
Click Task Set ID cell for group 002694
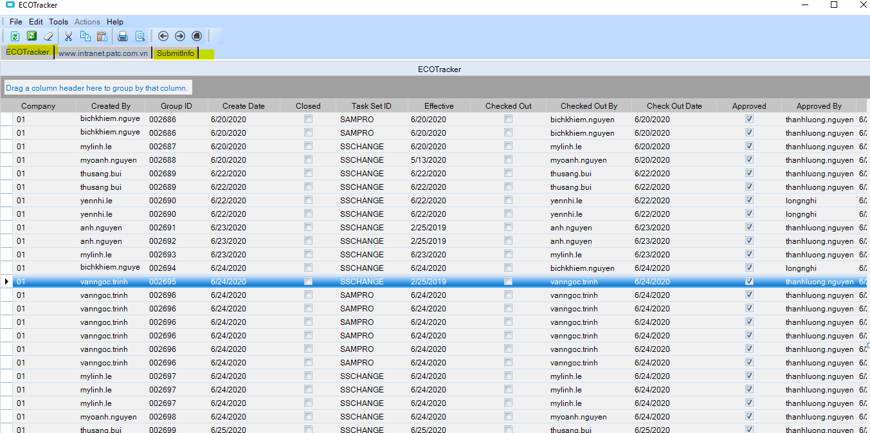[372, 268]
